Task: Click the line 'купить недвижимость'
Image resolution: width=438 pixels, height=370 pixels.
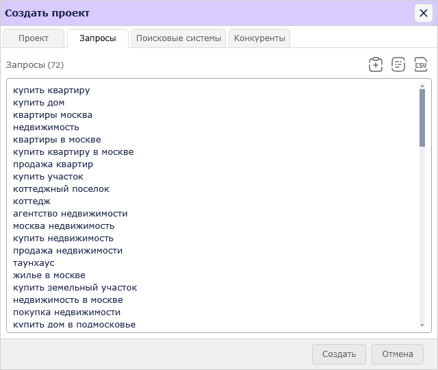Action: [63, 238]
